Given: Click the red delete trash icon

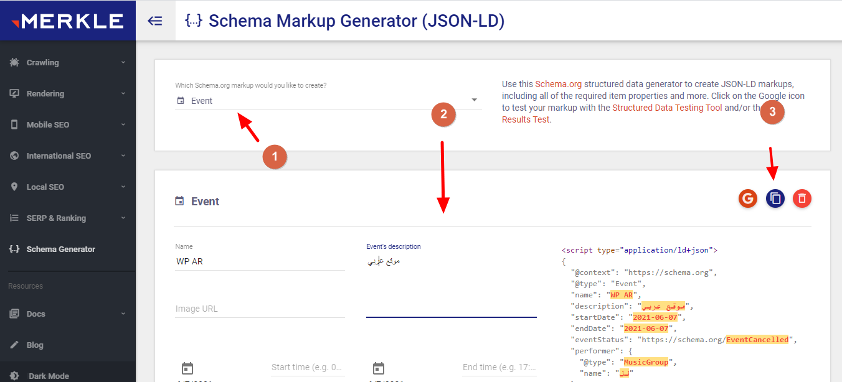Looking at the screenshot, I should coord(802,198).
